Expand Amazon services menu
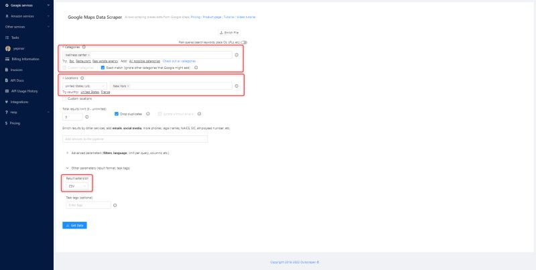Image resolution: width=536 pixels, height=270 pixels. (27, 16)
